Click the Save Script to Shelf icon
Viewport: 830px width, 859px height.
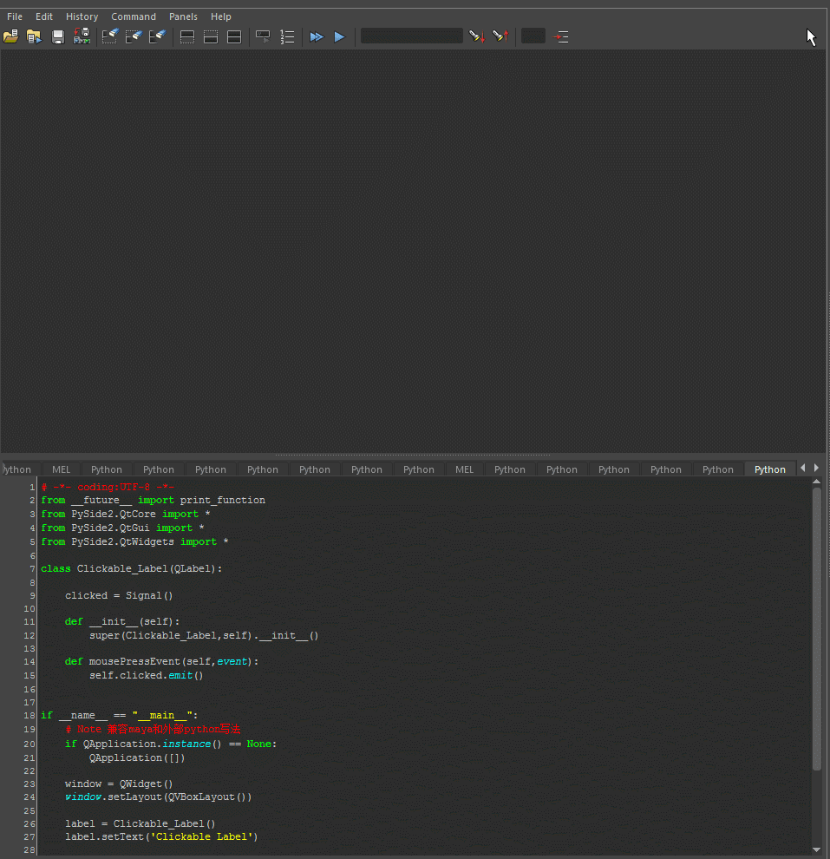click(82, 36)
